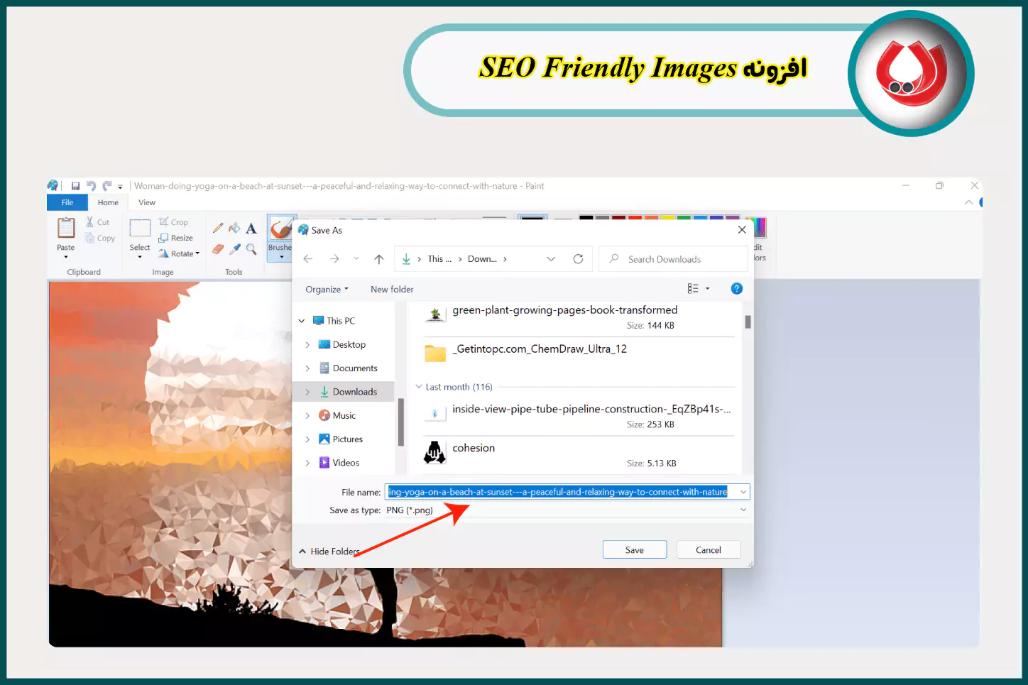This screenshot has height=685, width=1028.
Task: Switch to the View tab in Paint
Action: [x=146, y=202]
